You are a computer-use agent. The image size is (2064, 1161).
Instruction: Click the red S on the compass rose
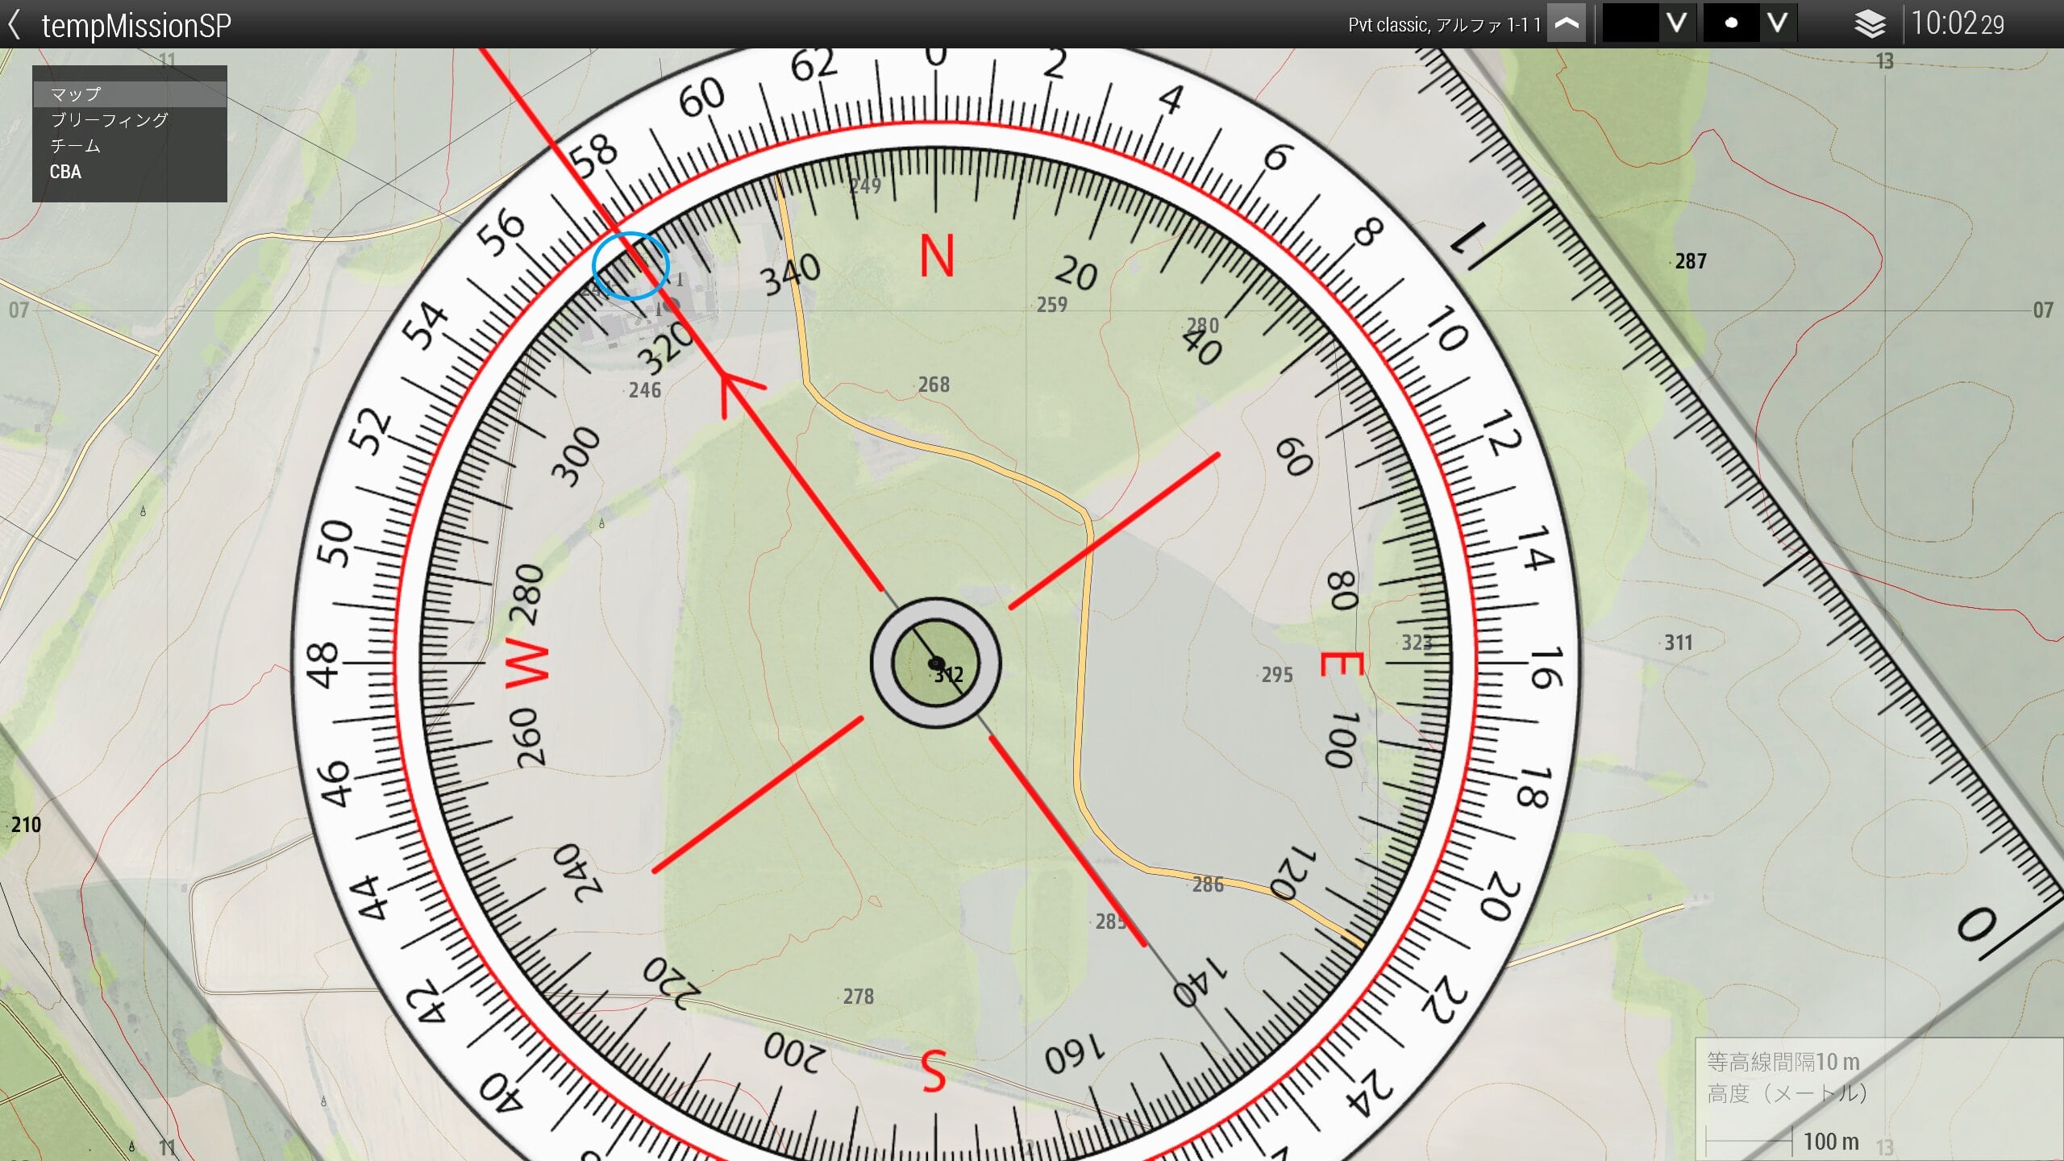934,1072
